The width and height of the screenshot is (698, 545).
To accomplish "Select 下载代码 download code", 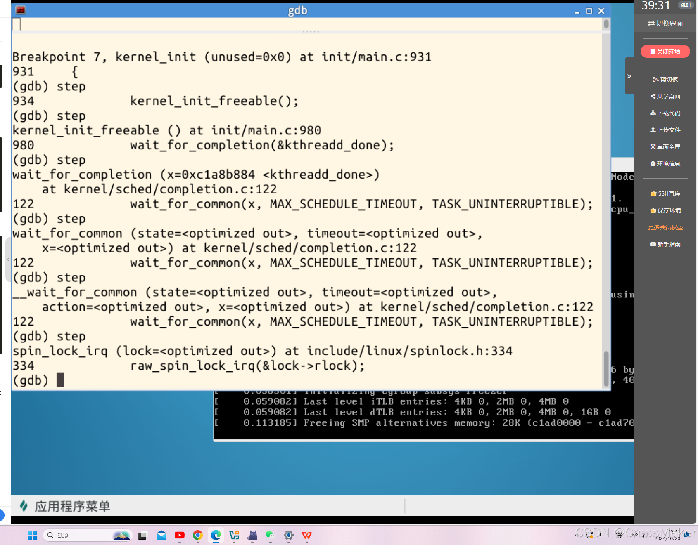I will pos(665,113).
